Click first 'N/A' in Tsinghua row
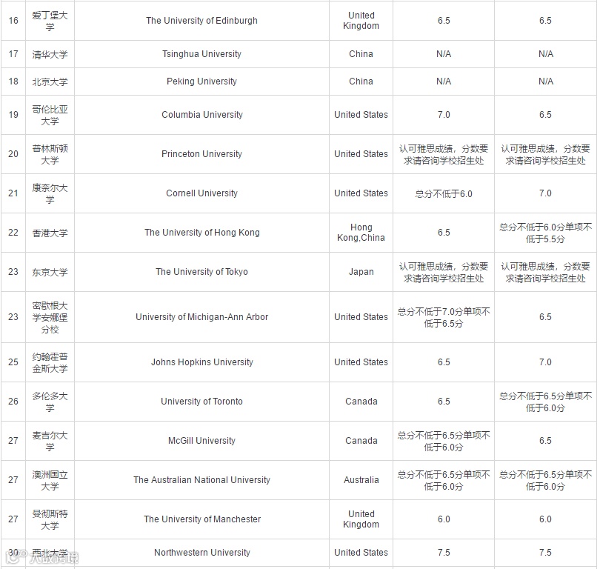Viewport: 600px width, 569px height. tap(444, 54)
